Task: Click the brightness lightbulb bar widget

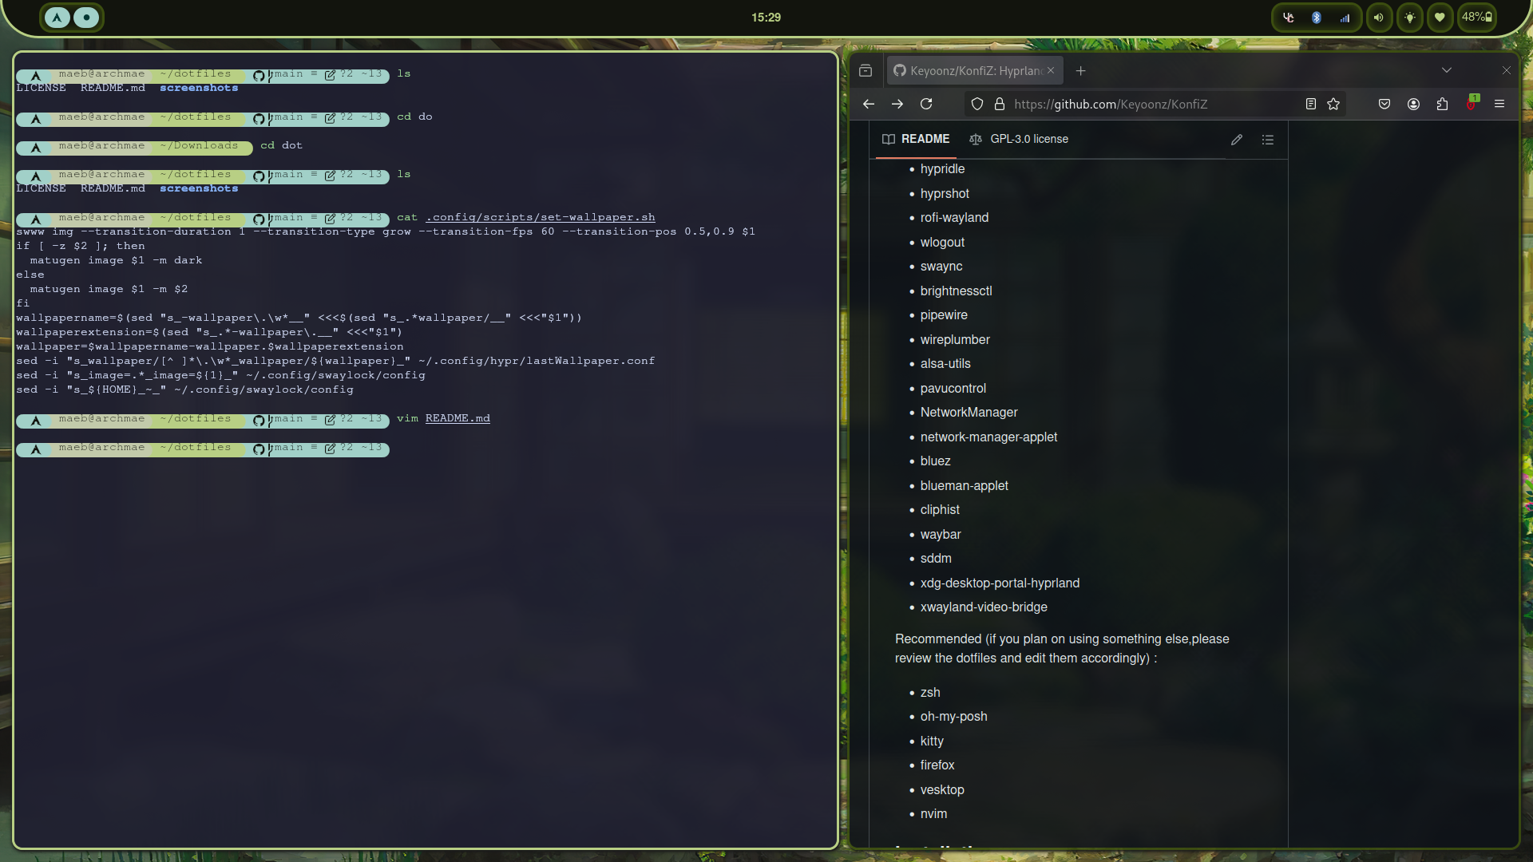Action: point(1410,18)
